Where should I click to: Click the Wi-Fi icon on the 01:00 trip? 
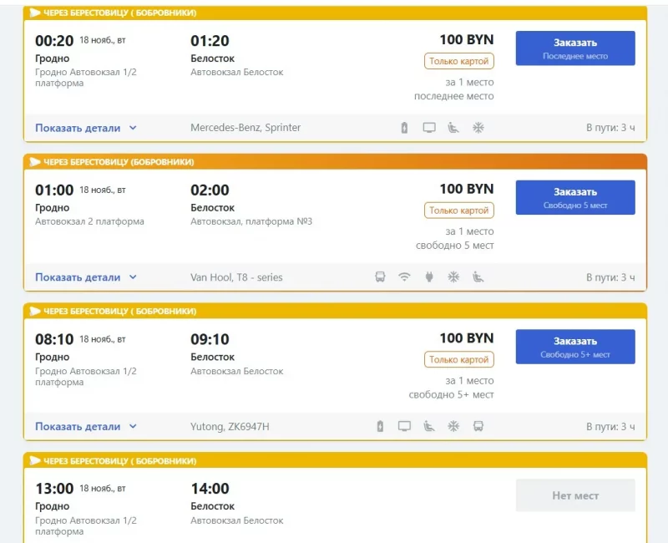(x=404, y=277)
